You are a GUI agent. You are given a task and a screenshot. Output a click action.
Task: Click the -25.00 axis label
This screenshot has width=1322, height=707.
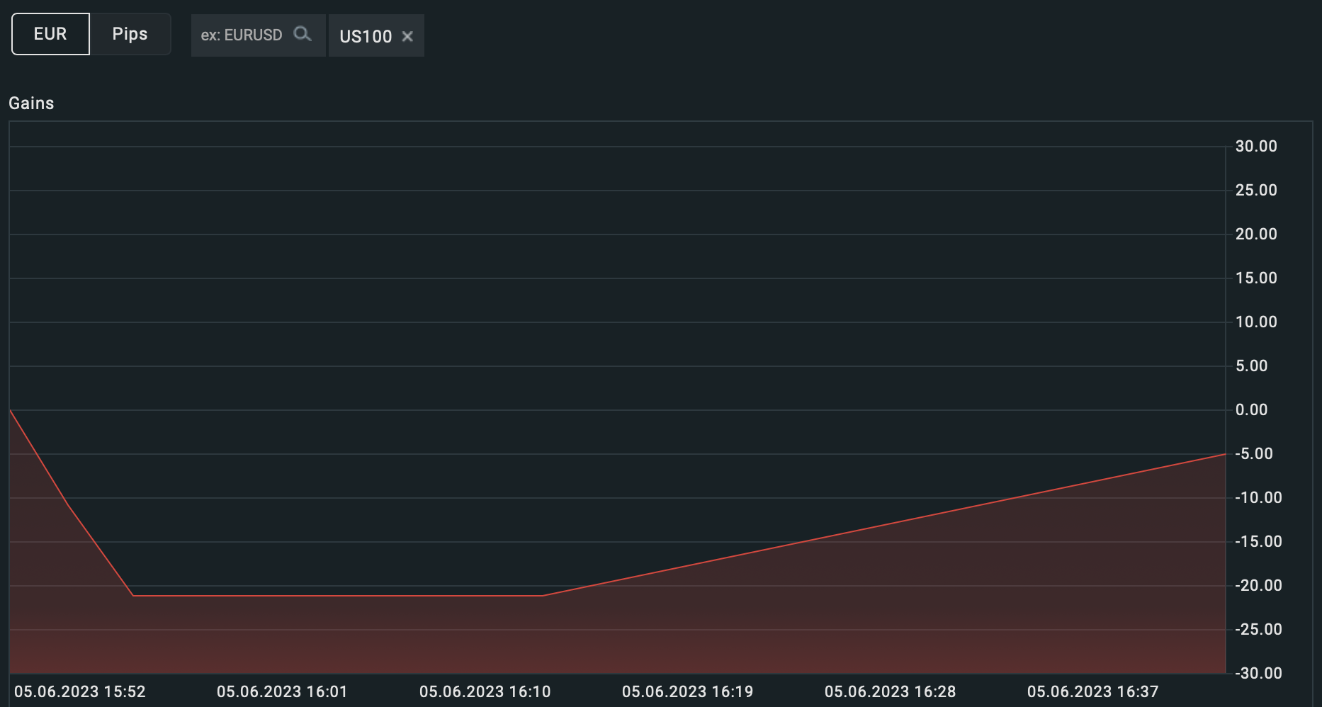point(1258,630)
